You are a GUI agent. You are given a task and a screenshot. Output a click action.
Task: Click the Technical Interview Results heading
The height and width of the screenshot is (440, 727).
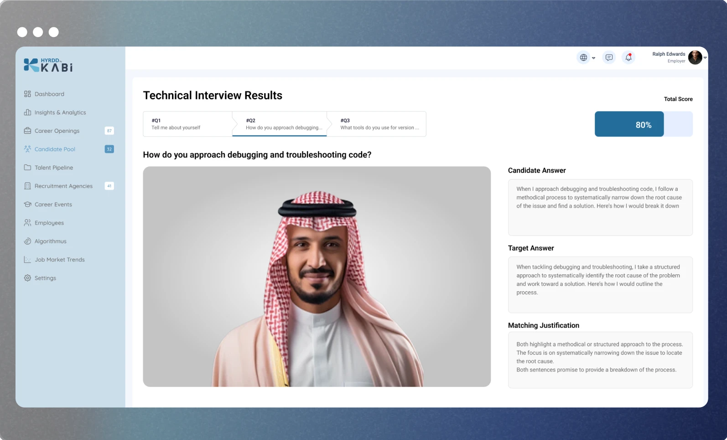pos(213,95)
